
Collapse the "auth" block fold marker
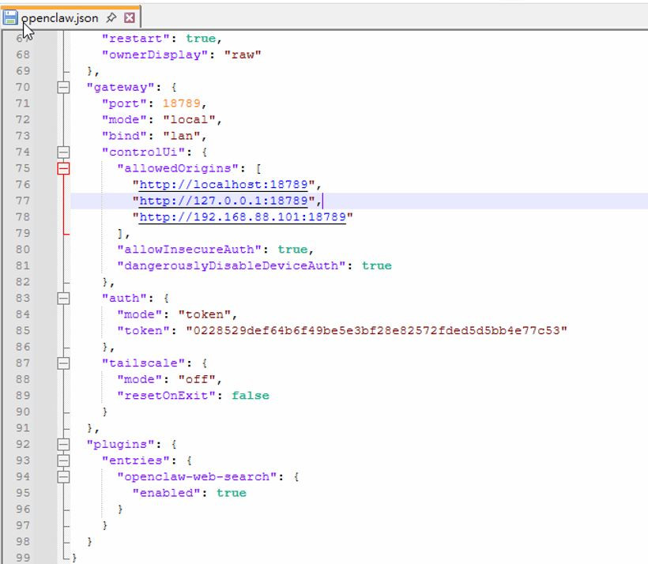tap(63, 298)
